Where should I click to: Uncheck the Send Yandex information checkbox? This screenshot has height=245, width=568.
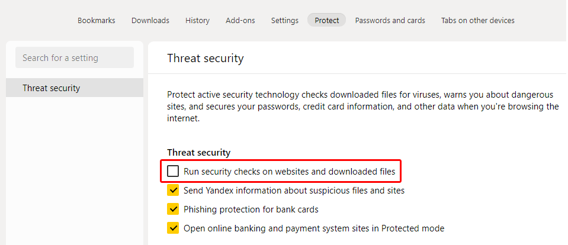(173, 191)
